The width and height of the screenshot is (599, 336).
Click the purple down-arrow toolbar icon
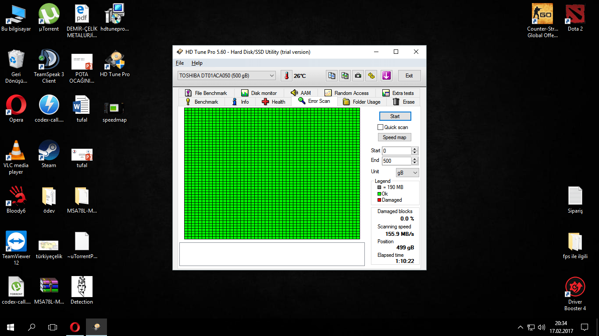click(386, 76)
